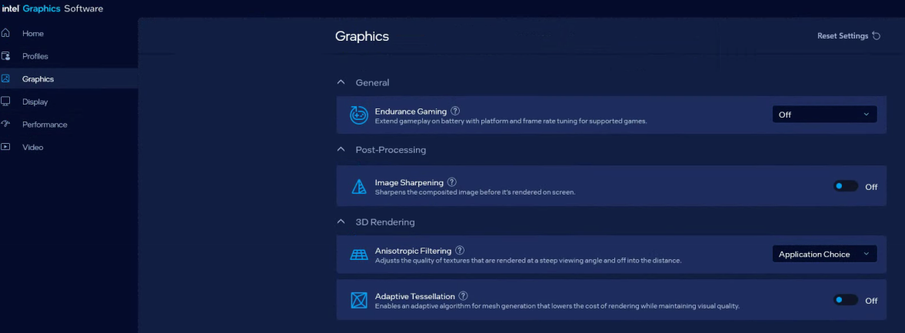This screenshot has height=333, width=905.
Task: Enable the Image Sharpening toggle
Action: tap(845, 186)
